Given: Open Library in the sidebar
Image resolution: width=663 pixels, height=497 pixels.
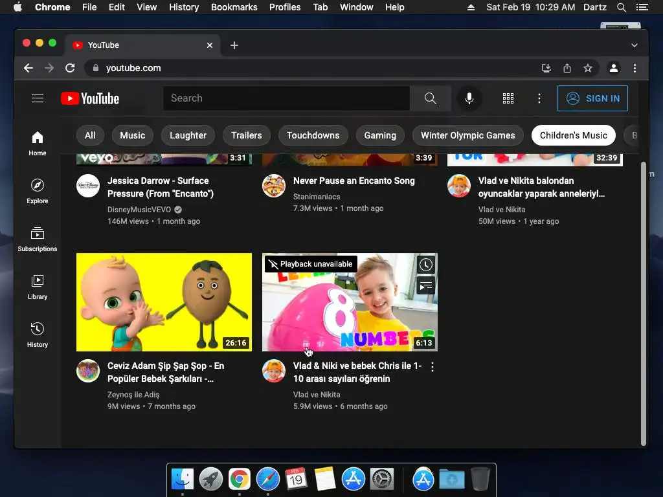Looking at the screenshot, I should pos(37,287).
